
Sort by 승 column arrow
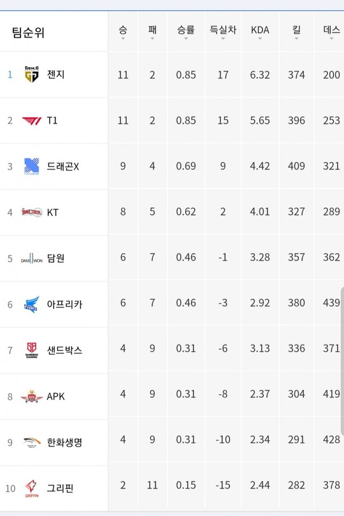[123, 39]
